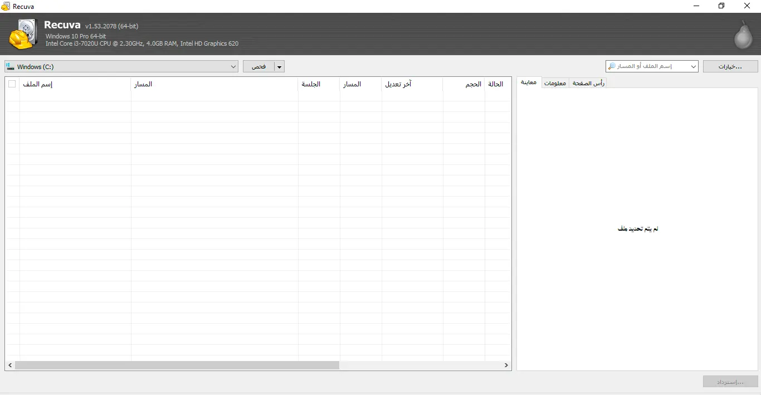Select the معاينة preview tab
Image resolution: width=761 pixels, height=395 pixels.
click(529, 82)
